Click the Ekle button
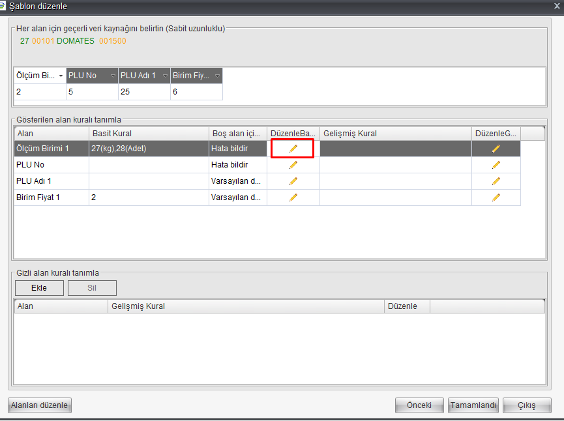This screenshot has height=421, width=564. pos(39,288)
